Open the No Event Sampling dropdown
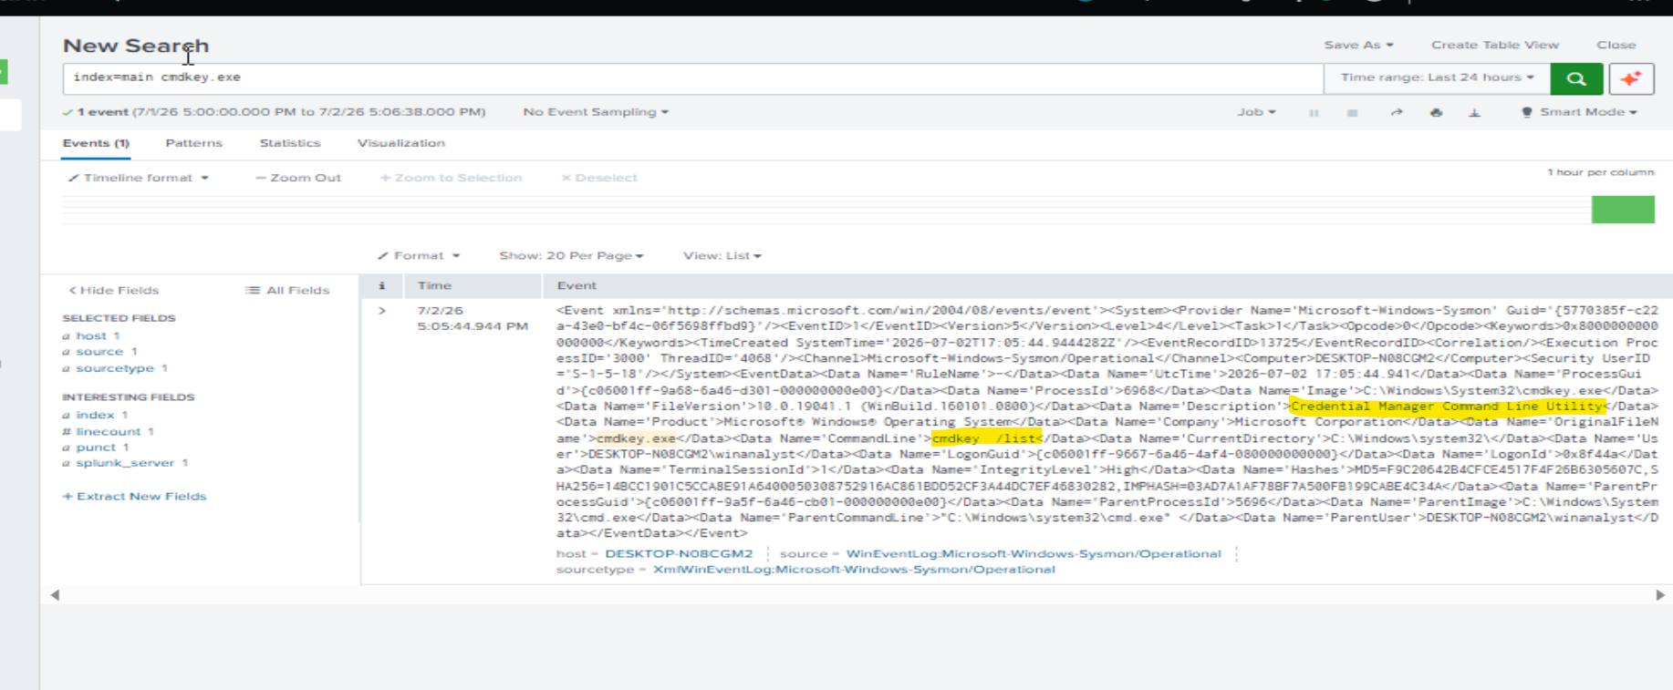The width and height of the screenshot is (1673, 690). click(596, 112)
